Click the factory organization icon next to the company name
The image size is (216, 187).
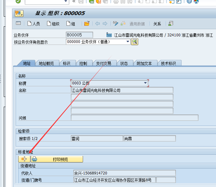pyautogui.click(x=109, y=35)
